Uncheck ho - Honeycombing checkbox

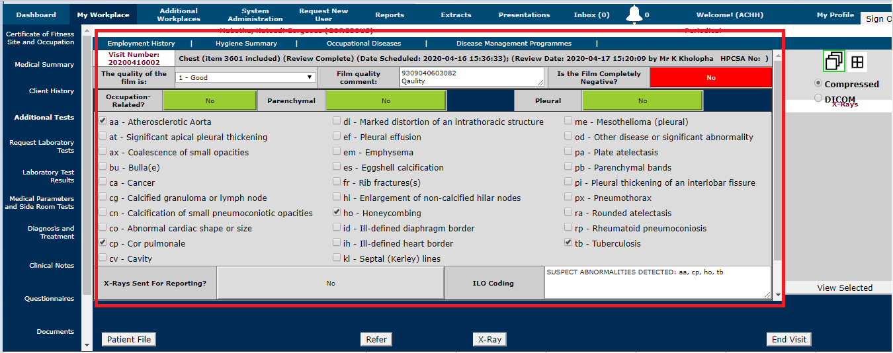(x=337, y=213)
